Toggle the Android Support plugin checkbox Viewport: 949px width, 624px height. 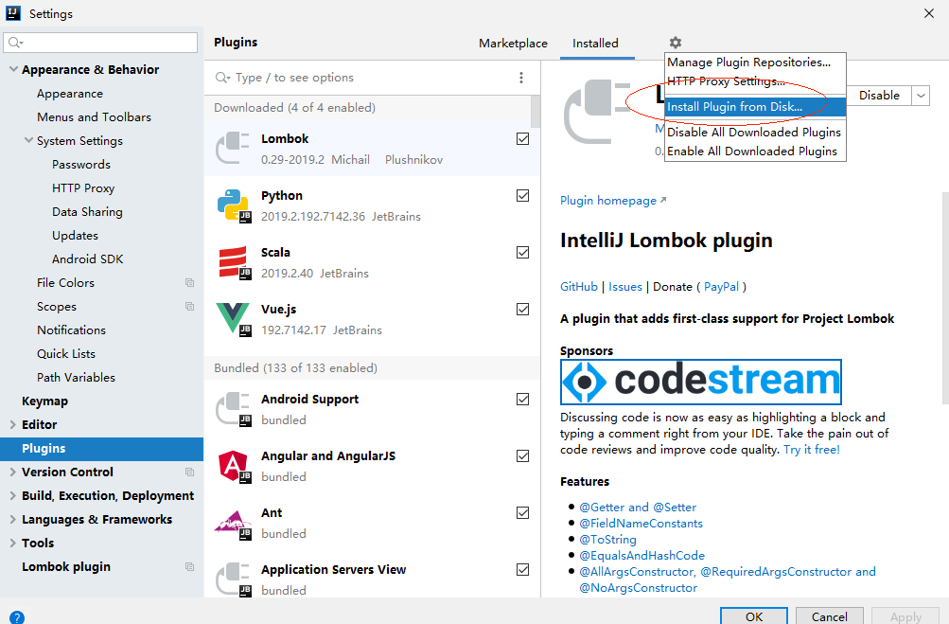click(523, 400)
